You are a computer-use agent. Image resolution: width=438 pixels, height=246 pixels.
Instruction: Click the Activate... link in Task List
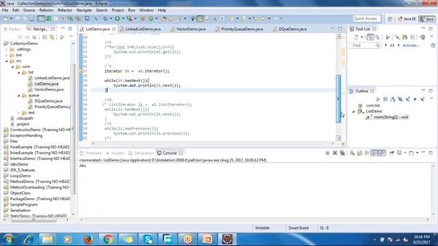tap(411, 45)
